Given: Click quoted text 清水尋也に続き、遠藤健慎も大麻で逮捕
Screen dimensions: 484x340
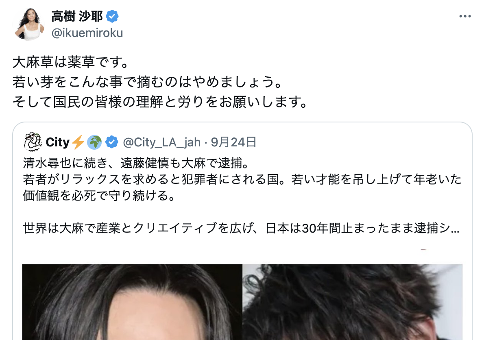Looking at the screenshot, I should click(136, 163).
